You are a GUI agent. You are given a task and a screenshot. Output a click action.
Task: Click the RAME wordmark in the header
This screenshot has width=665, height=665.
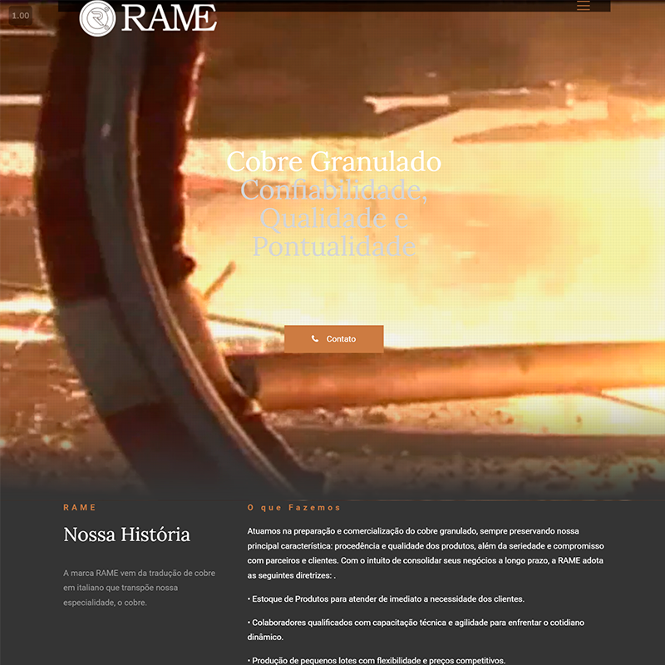[169, 17]
